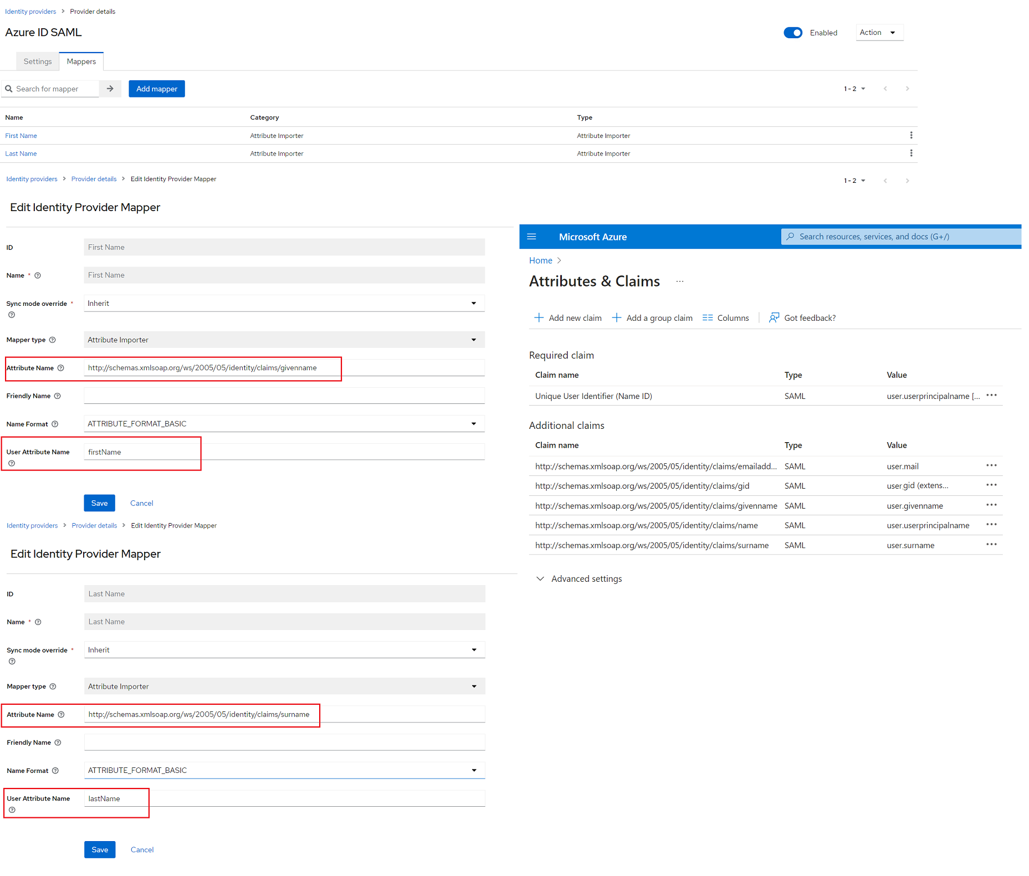Image resolution: width=1029 pixels, height=876 pixels.
Task: Open the Microsoft Azure hamburger menu
Action: click(x=531, y=237)
